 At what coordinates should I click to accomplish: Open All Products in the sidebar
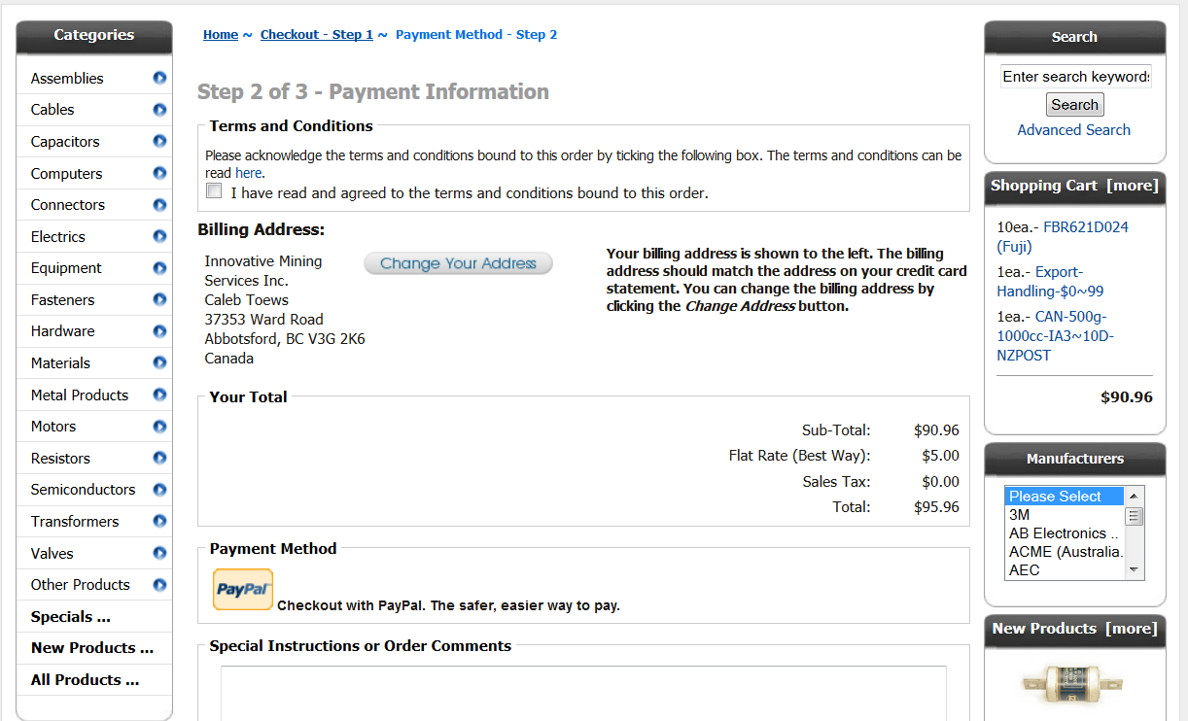click(85, 680)
